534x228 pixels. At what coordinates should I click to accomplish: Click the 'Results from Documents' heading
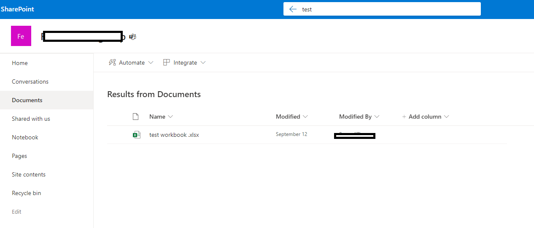[x=154, y=94]
